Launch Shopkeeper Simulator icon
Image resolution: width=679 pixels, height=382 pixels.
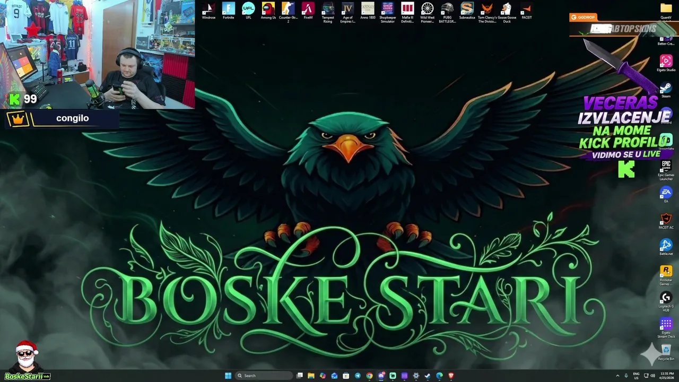point(387,12)
